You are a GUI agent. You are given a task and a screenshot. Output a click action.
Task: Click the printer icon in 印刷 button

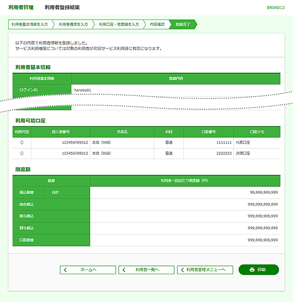[252, 270]
